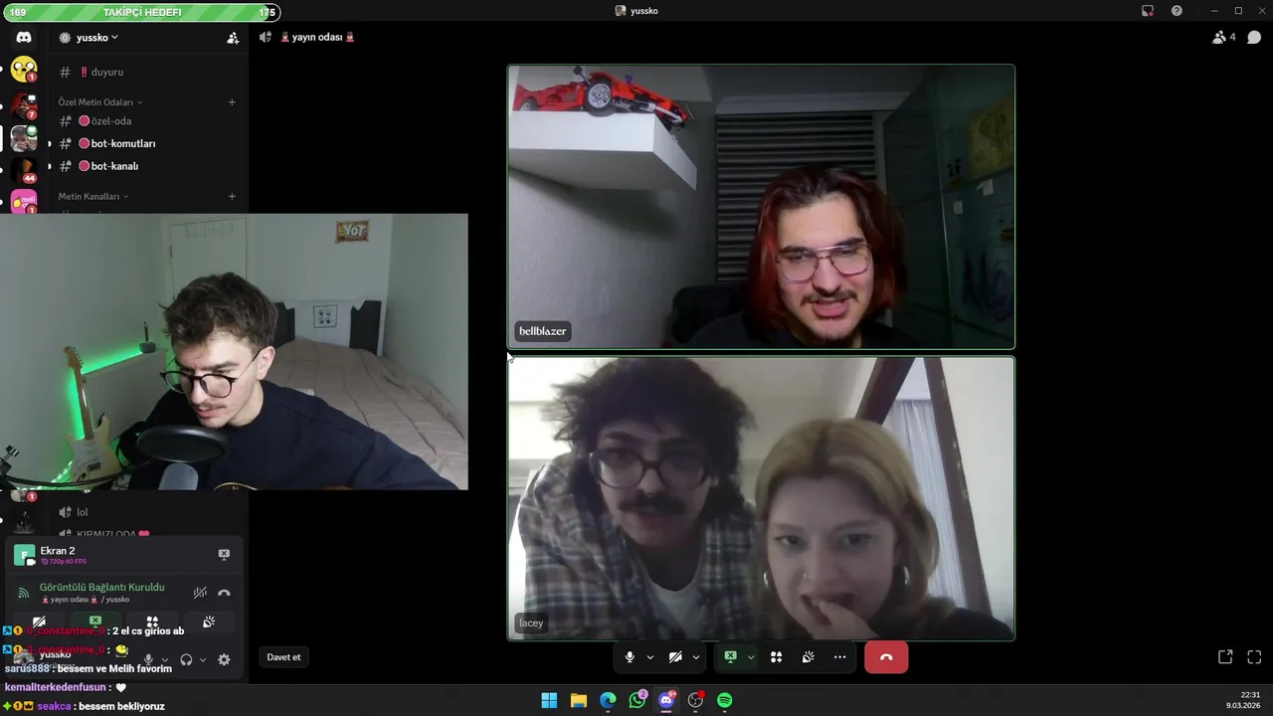This screenshot has height=716, width=1273.
Task: Launch activities from call control bar
Action: tap(776, 657)
